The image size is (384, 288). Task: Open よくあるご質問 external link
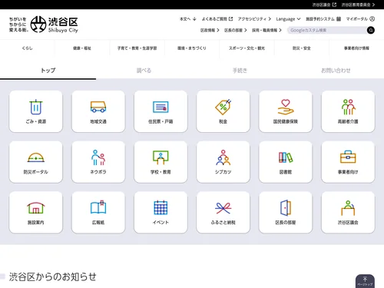pyautogui.click(x=217, y=19)
